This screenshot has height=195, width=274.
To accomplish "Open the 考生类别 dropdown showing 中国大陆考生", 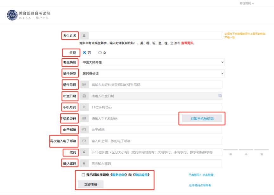I will click(152, 62).
